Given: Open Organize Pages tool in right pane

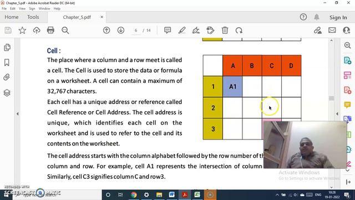Looking at the screenshot, I should click(348, 76).
